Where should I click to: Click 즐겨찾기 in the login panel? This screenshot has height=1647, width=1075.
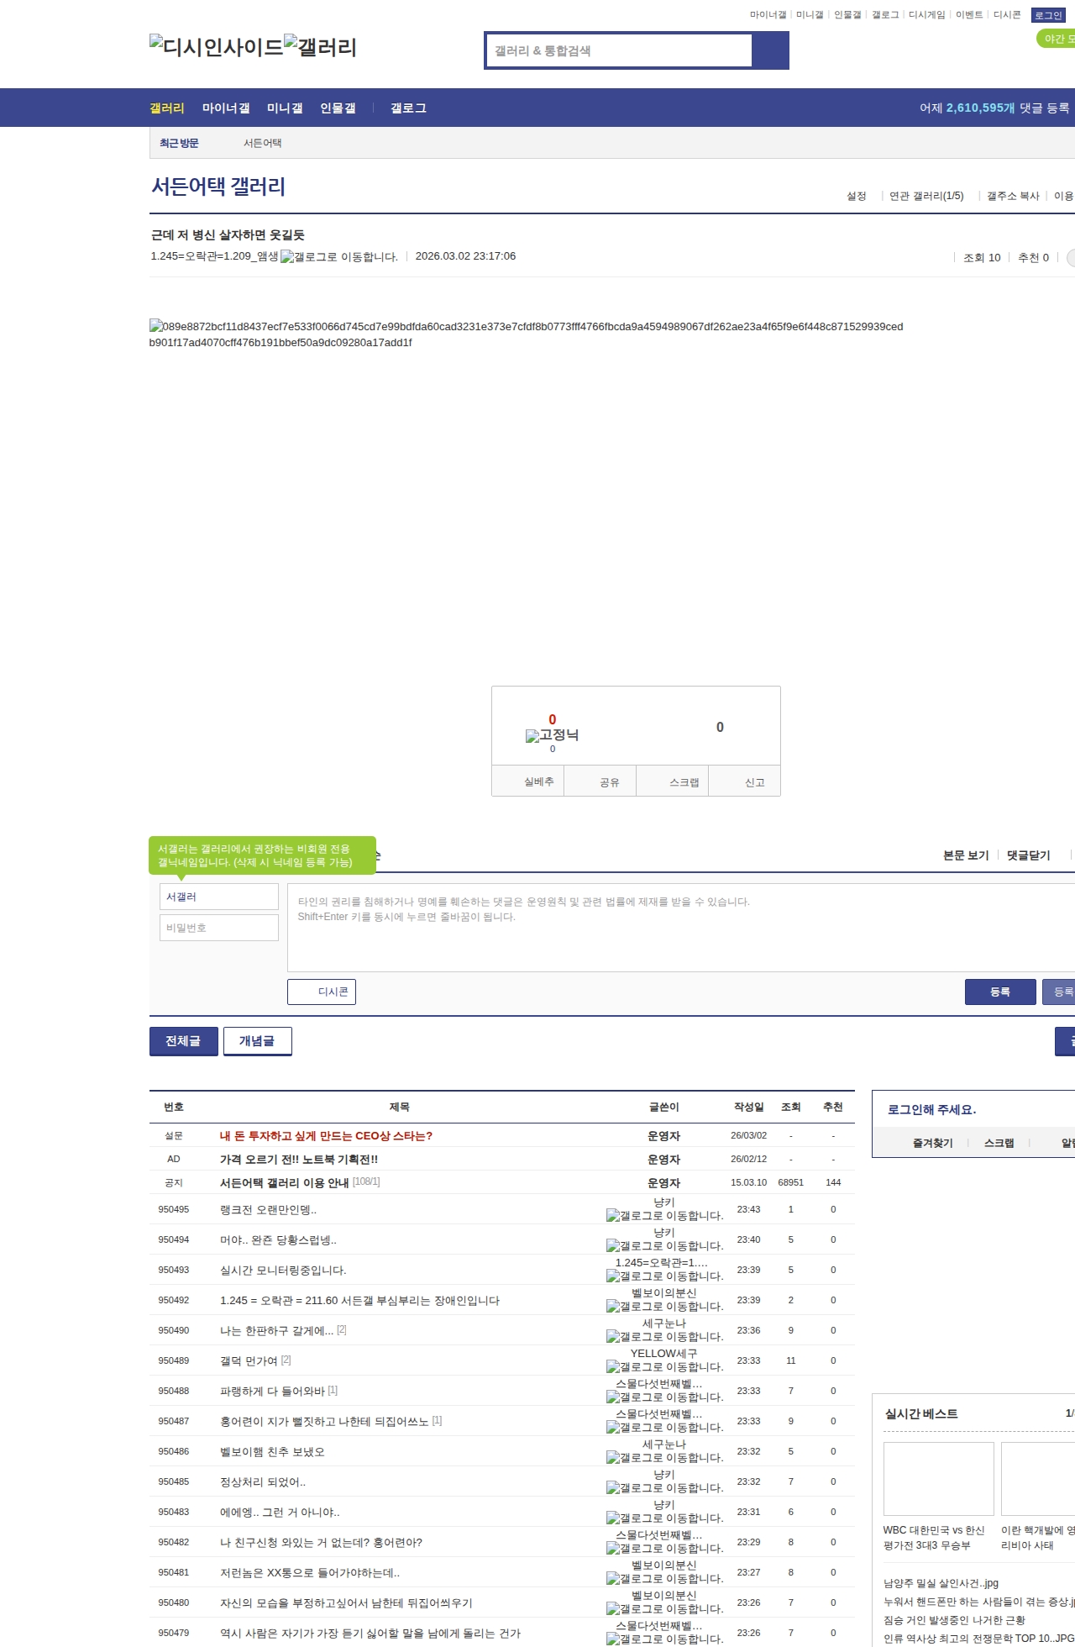click(x=933, y=1143)
